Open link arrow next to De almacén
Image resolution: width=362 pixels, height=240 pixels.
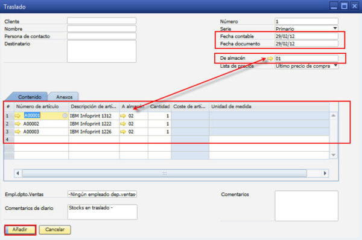(x=270, y=59)
